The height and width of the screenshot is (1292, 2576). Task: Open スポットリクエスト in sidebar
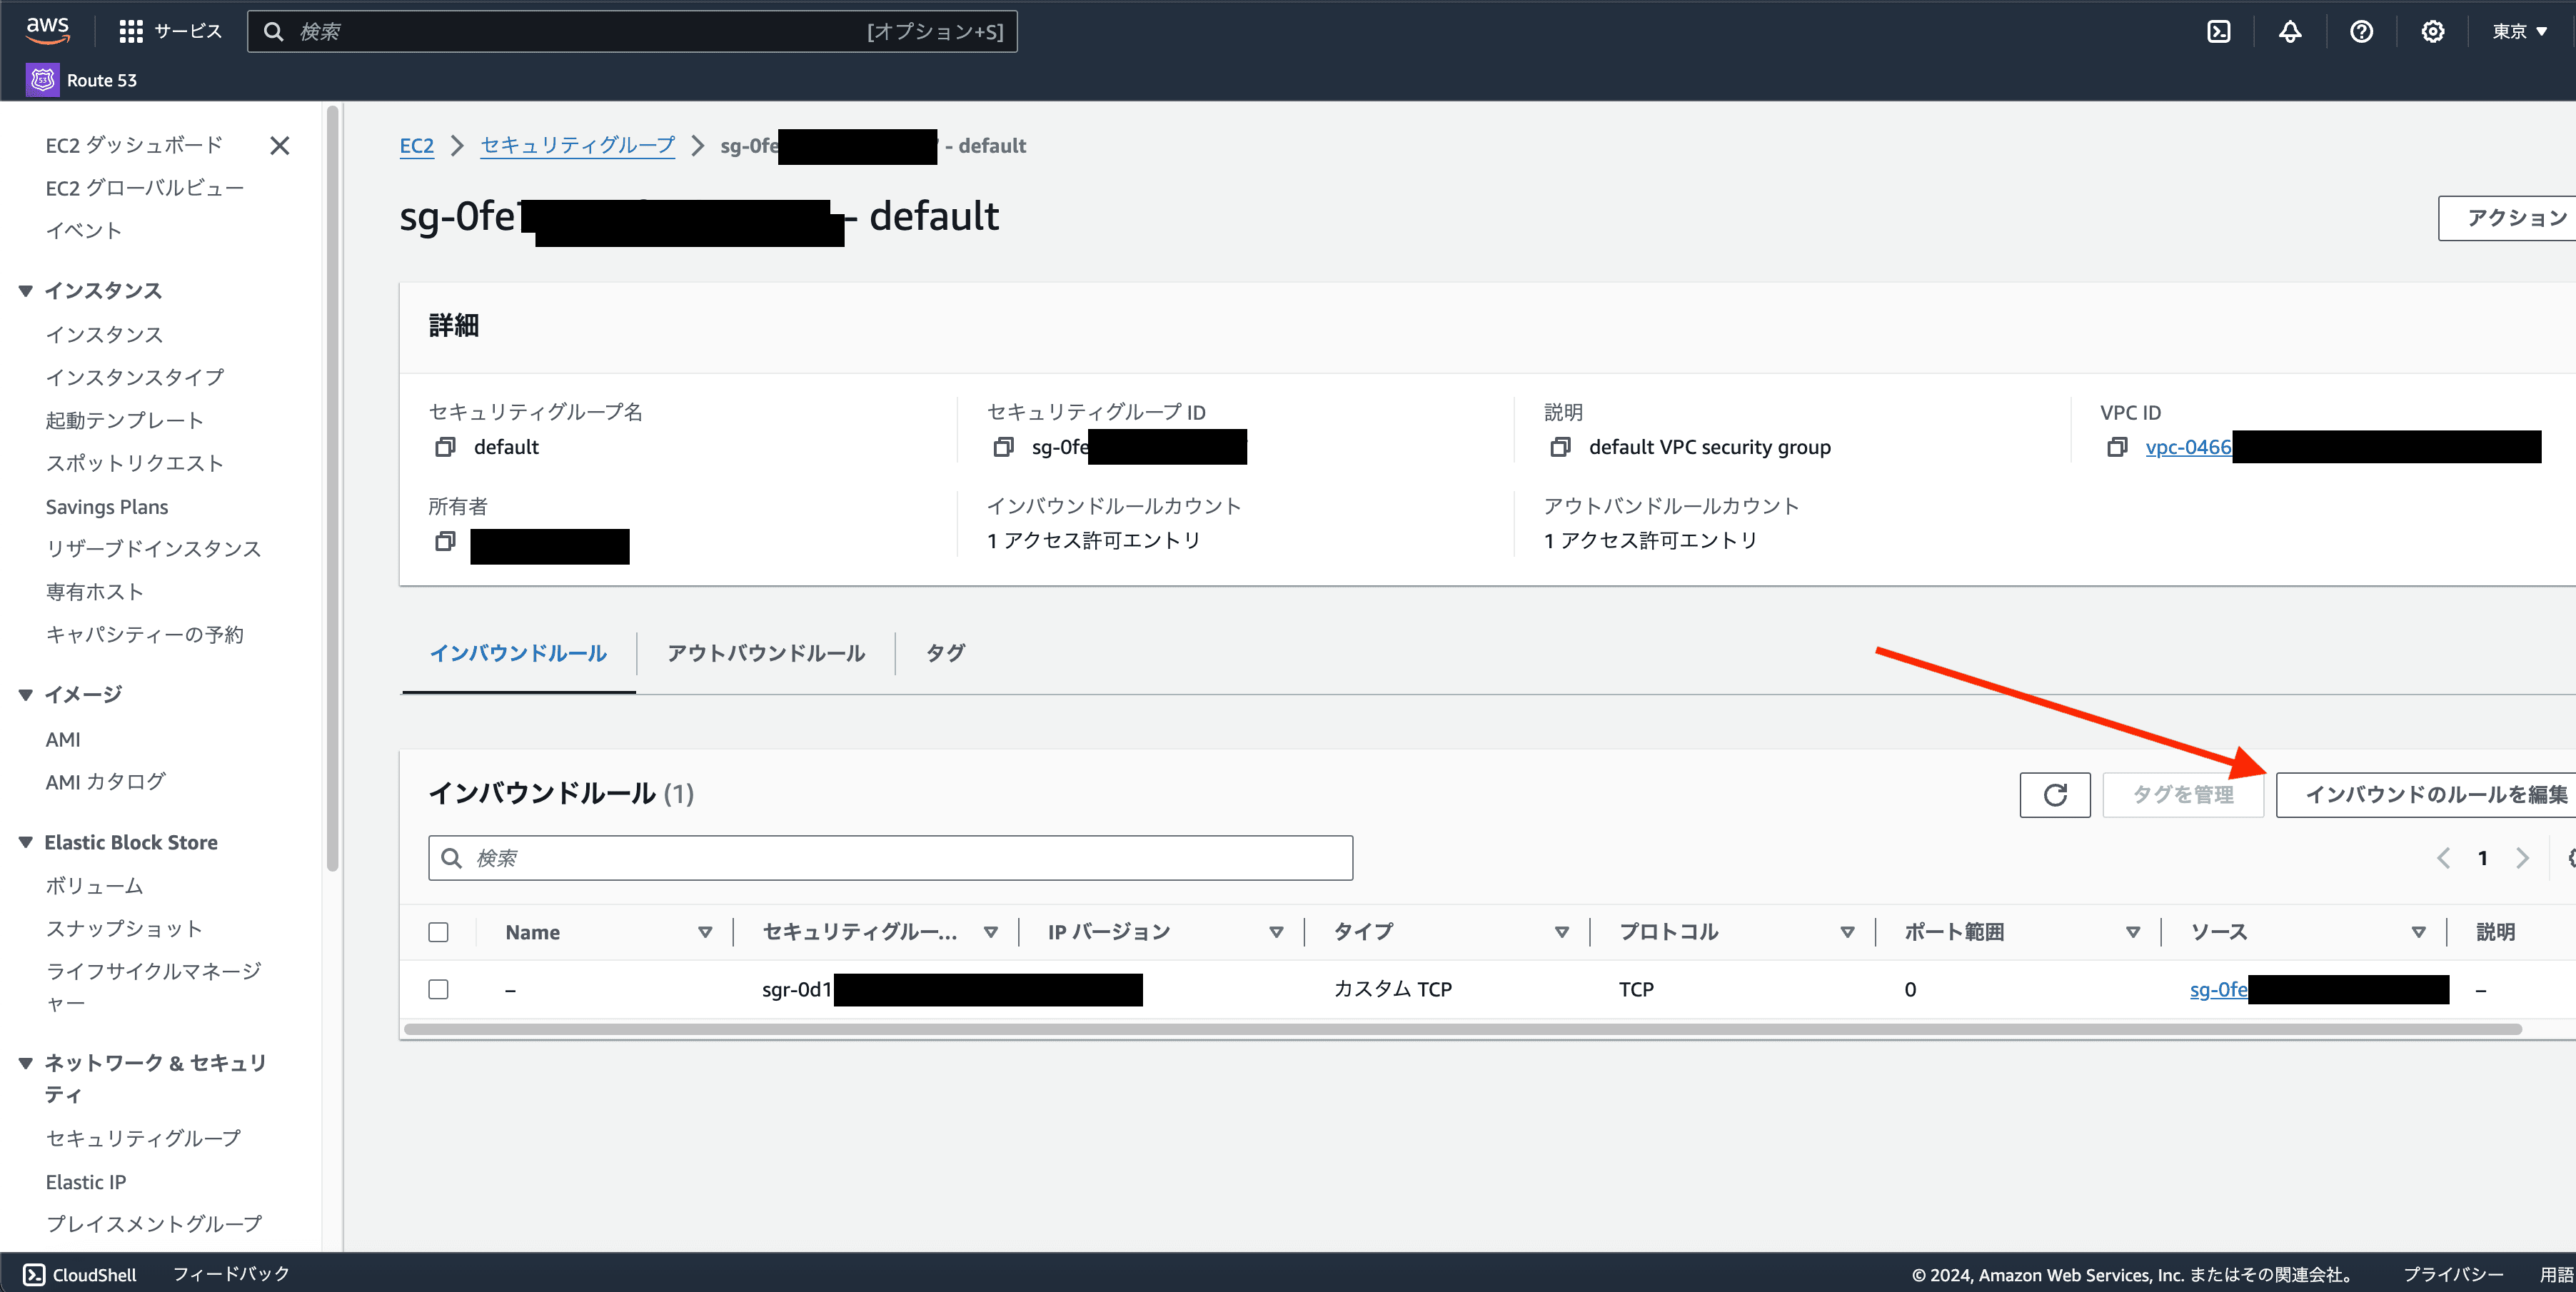tap(135, 464)
